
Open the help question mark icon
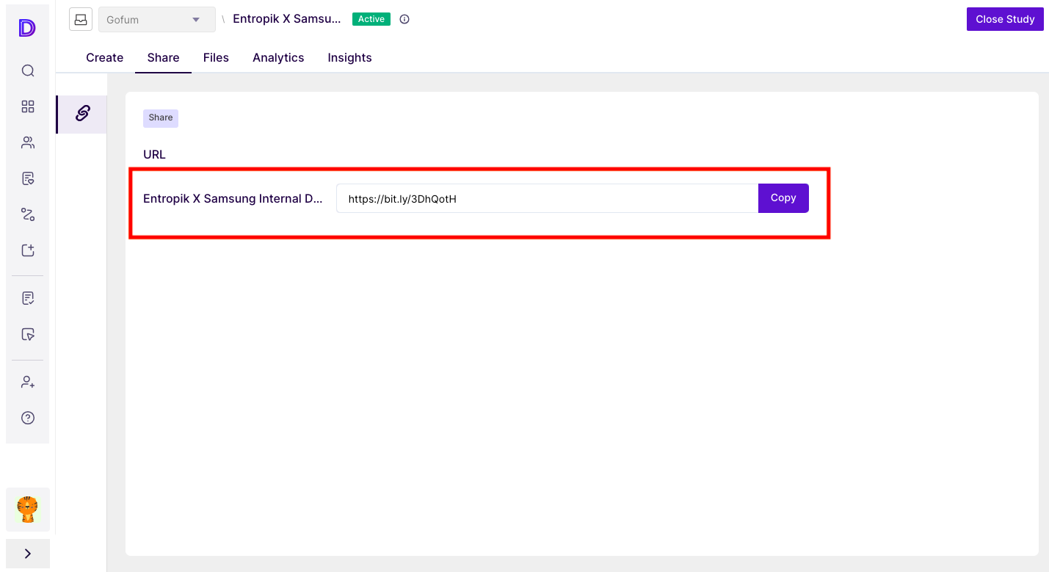pyautogui.click(x=28, y=418)
